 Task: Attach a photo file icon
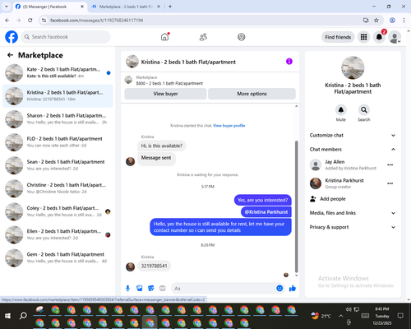(140, 288)
